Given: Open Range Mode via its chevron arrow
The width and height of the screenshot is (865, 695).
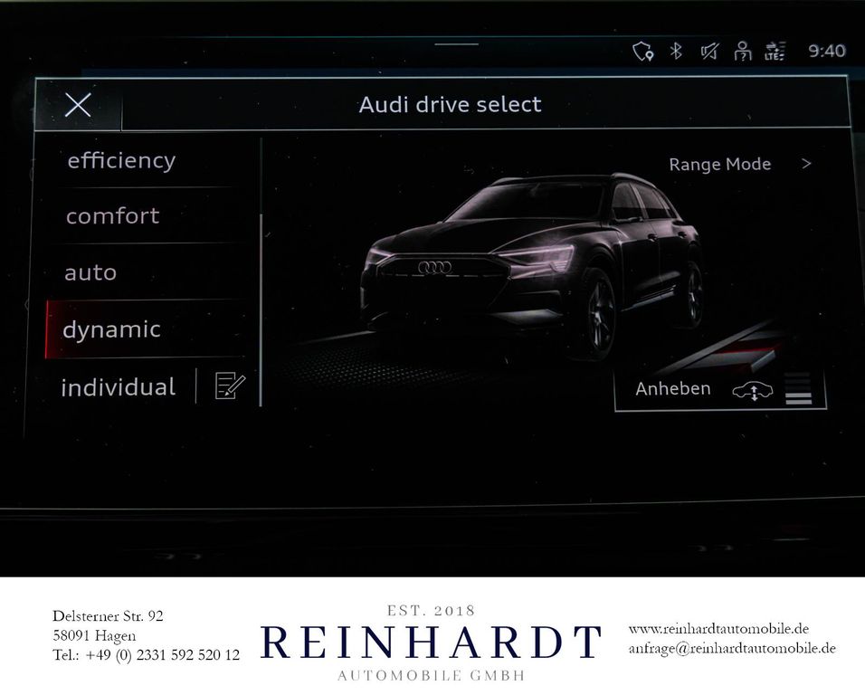Looking at the screenshot, I should pos(806,164).
